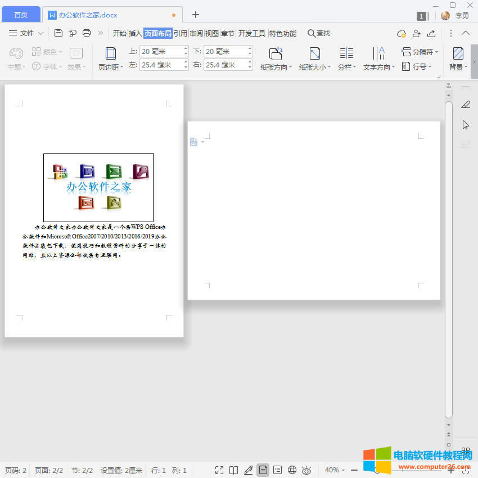
Task: Click the paper orientation (纸张方向) icon
Action: pyautogui.click(x=276, y=54)
